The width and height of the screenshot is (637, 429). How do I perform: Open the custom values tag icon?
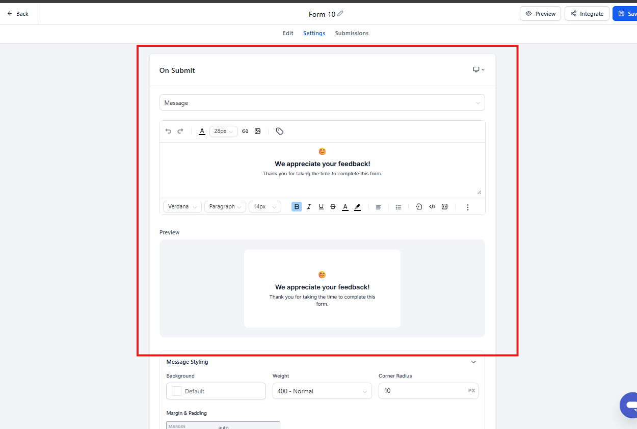(x=279, y=131)
